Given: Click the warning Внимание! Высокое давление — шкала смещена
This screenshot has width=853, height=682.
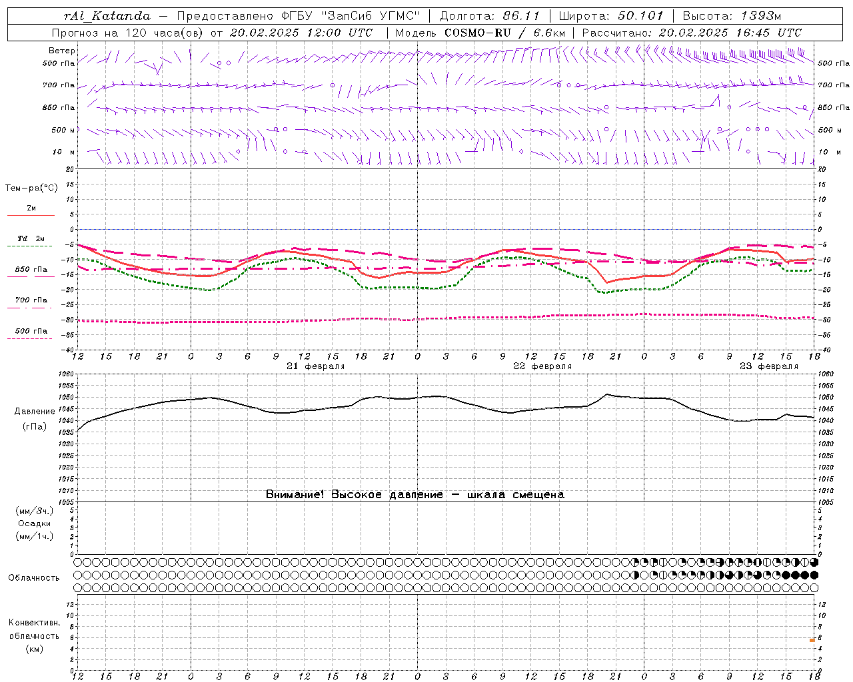Looking at the screenshot, I should point(415,494).
